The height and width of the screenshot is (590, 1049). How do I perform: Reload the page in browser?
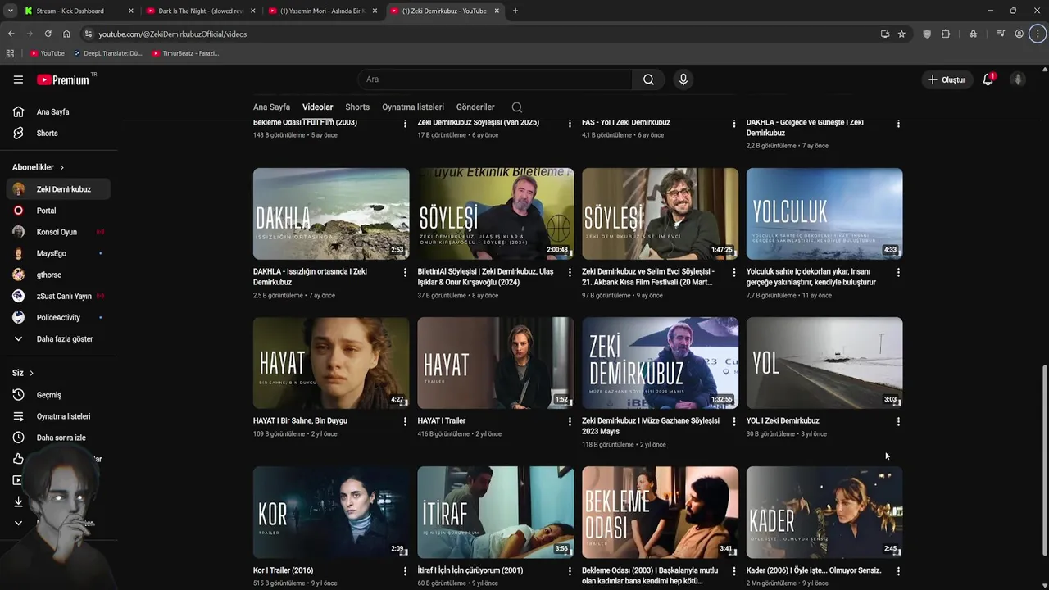click(x=48, y=34)
